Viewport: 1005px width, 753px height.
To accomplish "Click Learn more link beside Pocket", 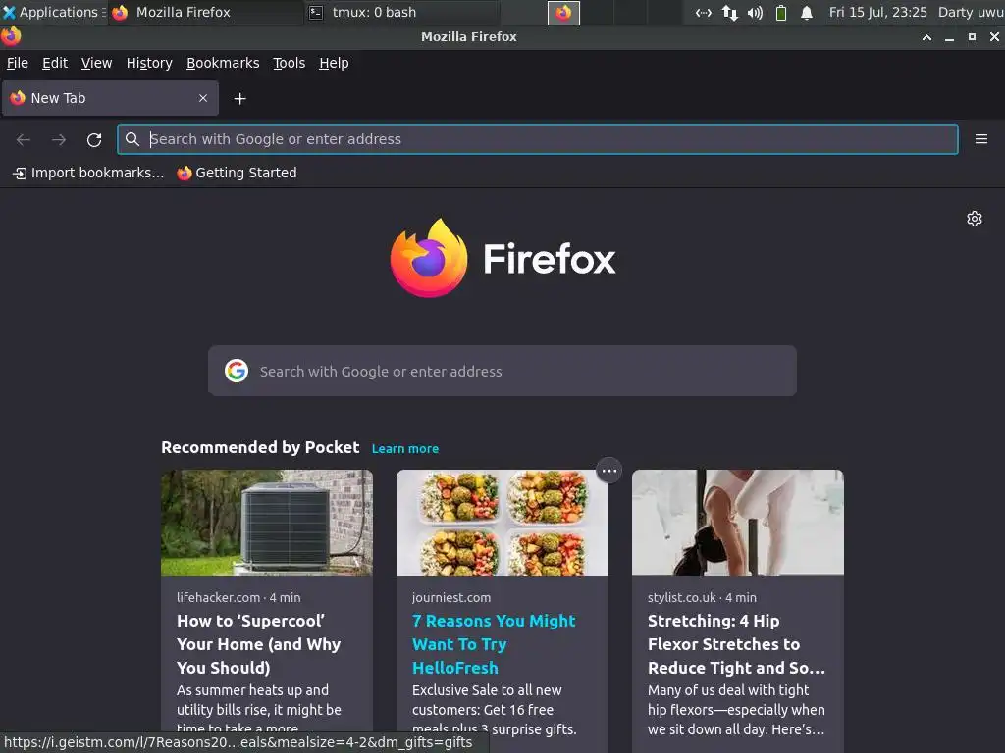I will pos(405,448).
